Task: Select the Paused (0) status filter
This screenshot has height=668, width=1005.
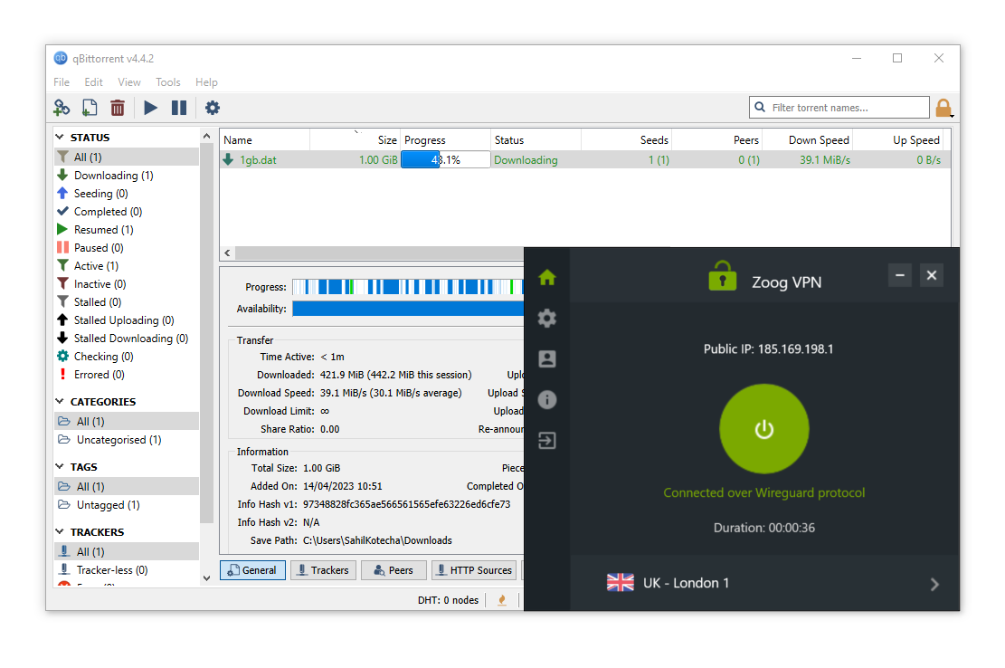Action: pos(127,247)
